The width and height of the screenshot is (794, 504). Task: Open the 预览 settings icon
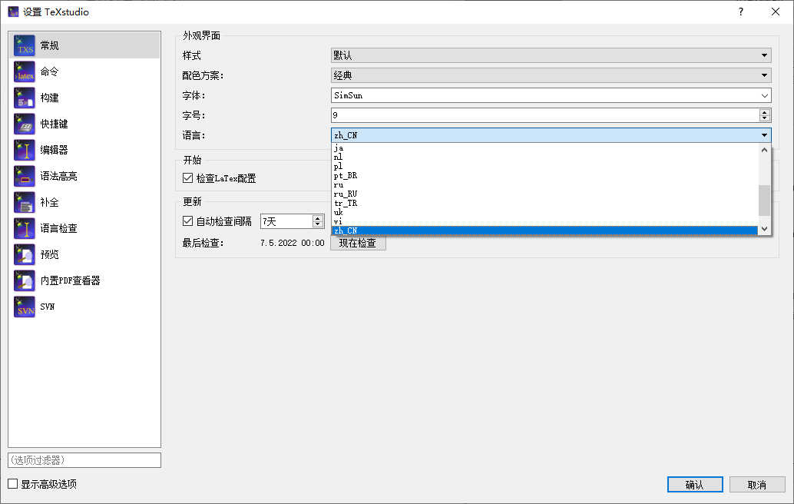(24, 254)
